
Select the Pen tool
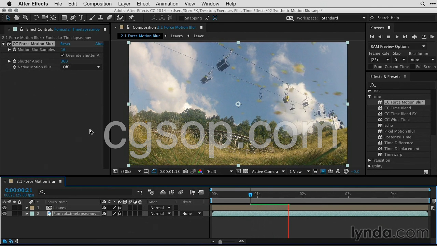pyautogui.click(x=73, y=18)
